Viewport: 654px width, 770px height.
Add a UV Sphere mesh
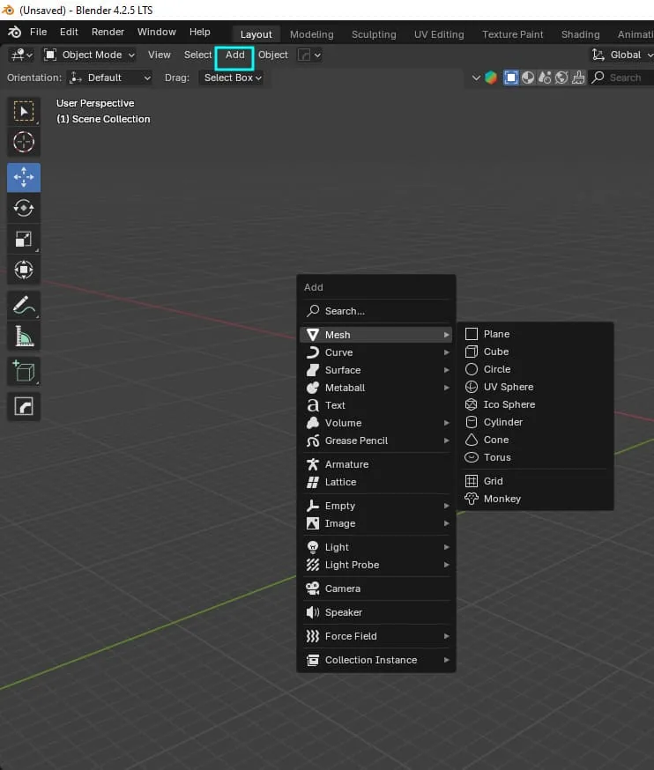tap(535, 387)
